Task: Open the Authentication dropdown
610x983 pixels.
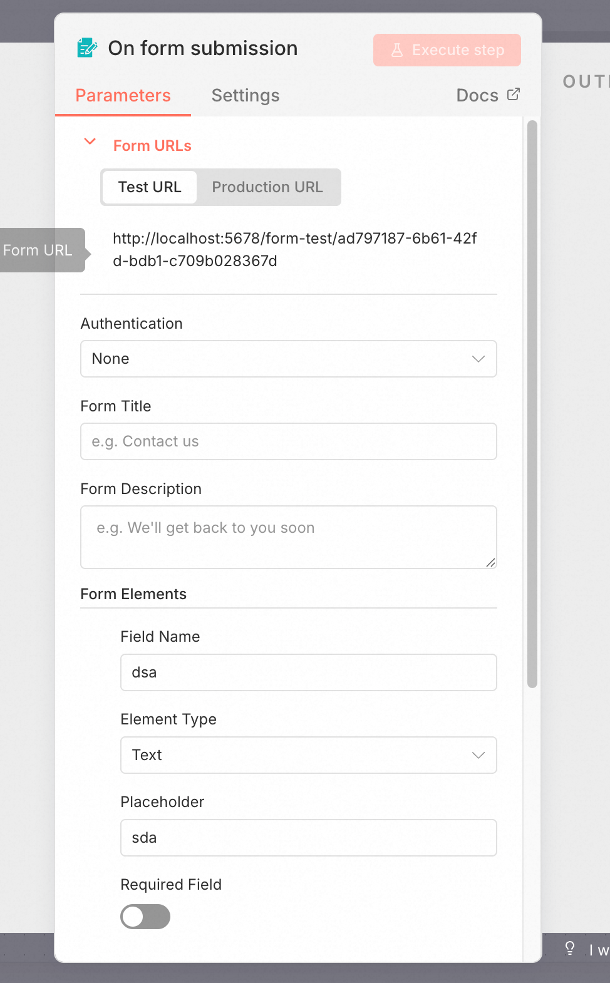Action: (x=289, y=359)
